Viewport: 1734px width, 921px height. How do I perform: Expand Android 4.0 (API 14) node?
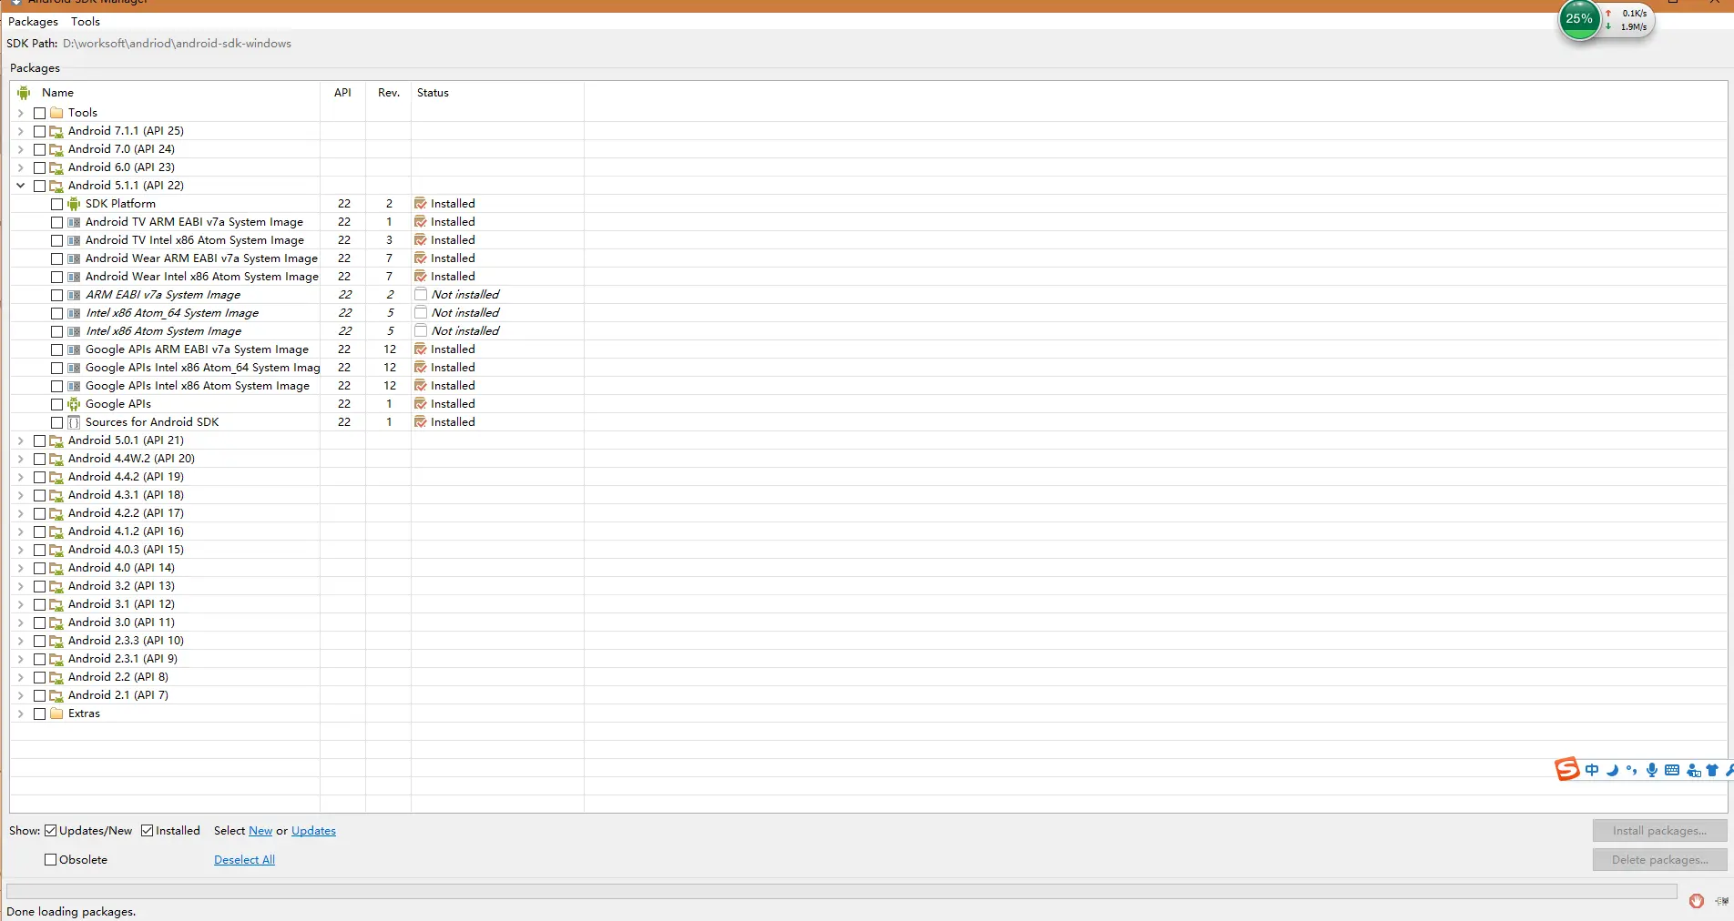[21, 568]
